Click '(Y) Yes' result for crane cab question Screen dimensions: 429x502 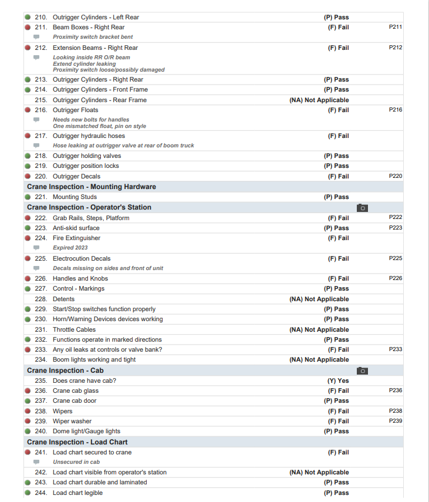coord(337,380)
